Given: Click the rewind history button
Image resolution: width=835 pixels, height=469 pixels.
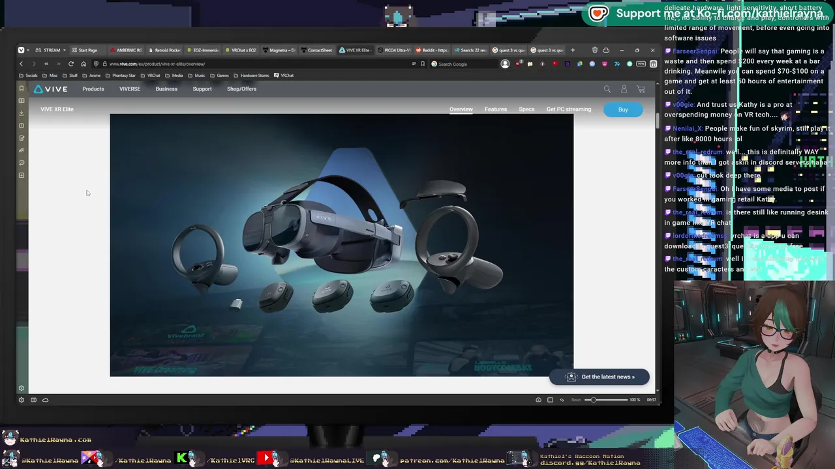Looking at the screenshot, I should click(x=46, y=64).
